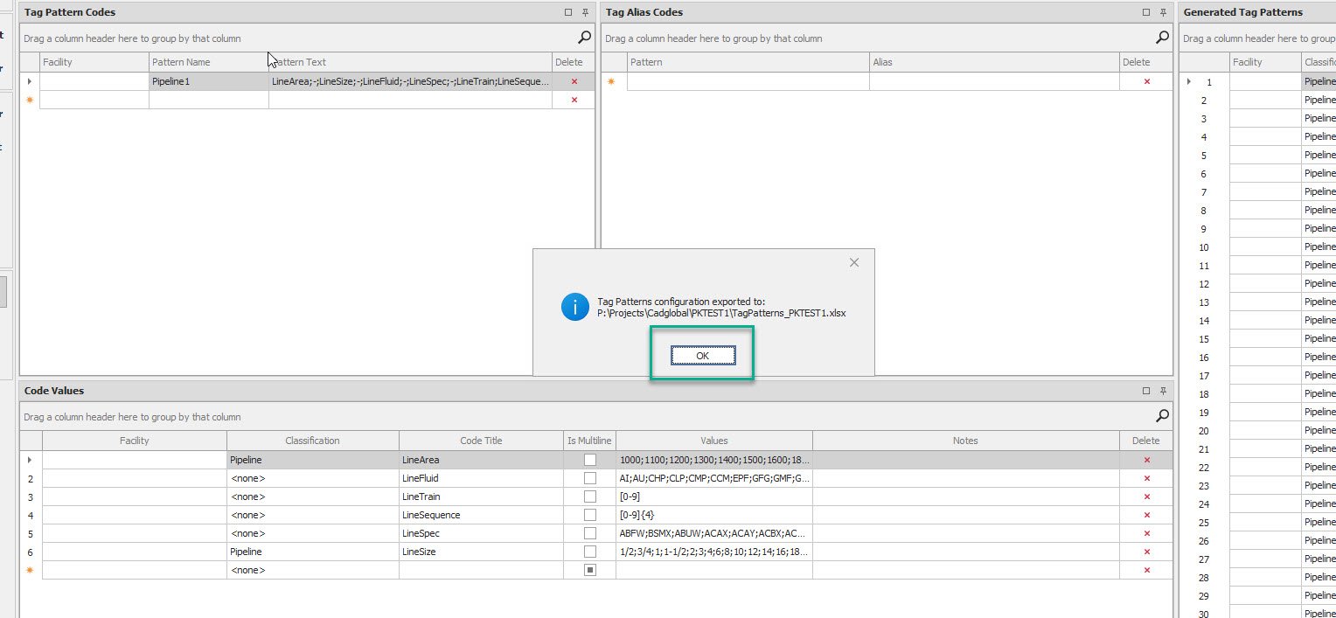The width and height of the screenshot is (1336, 618).
Task: Expand the Pipeline1 row indicator arrow
Action: [x=30, y=81]
